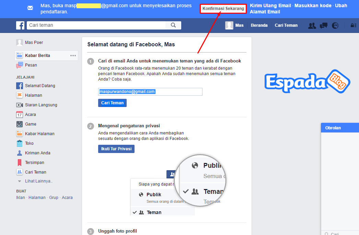The width and height of the screenshot is (359, 235).
Task: Go to Beranda in the top navigation
Action: coord(259,25)
